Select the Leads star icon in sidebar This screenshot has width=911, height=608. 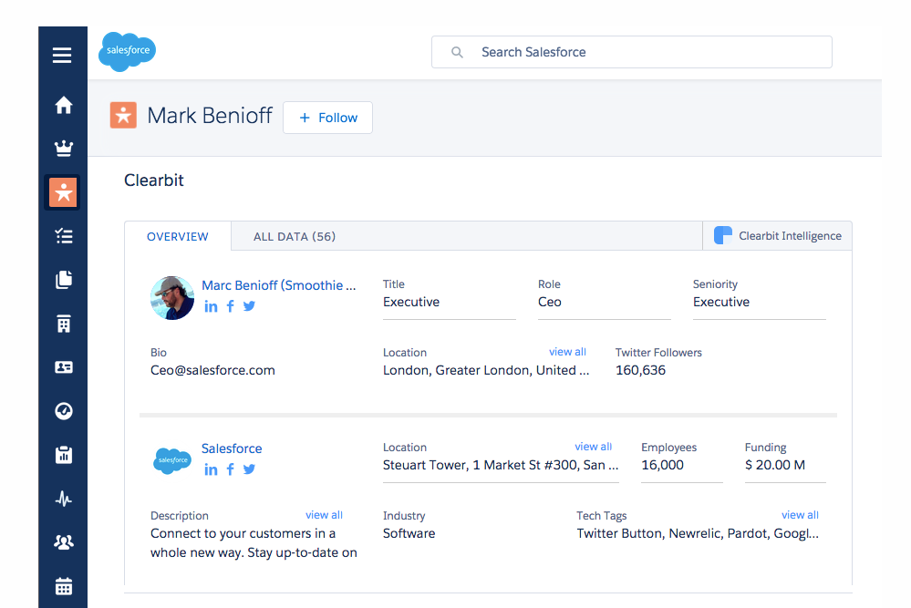pyautogui.click(x=63, y=192)
